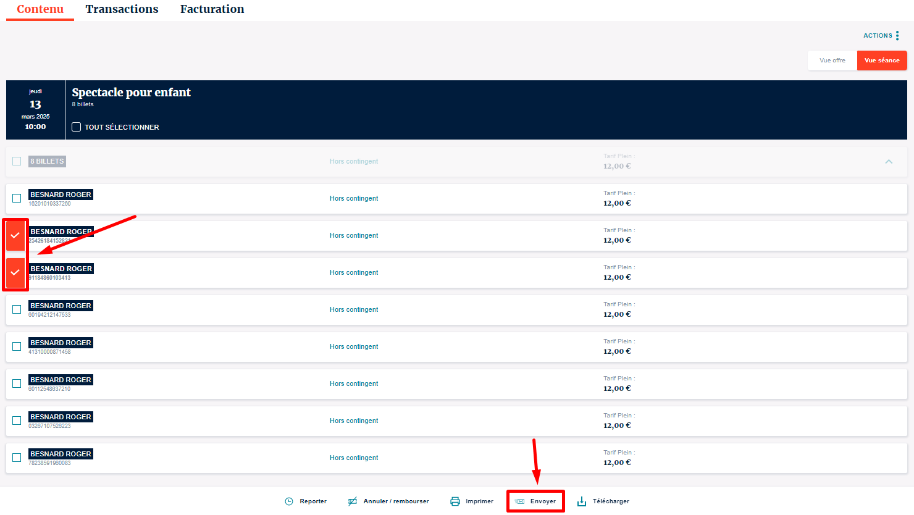The height and width of the screenshot is (515, 914).
Task: Open the ACTIONS three-dot menu
Action: click(x=897, y=36)
